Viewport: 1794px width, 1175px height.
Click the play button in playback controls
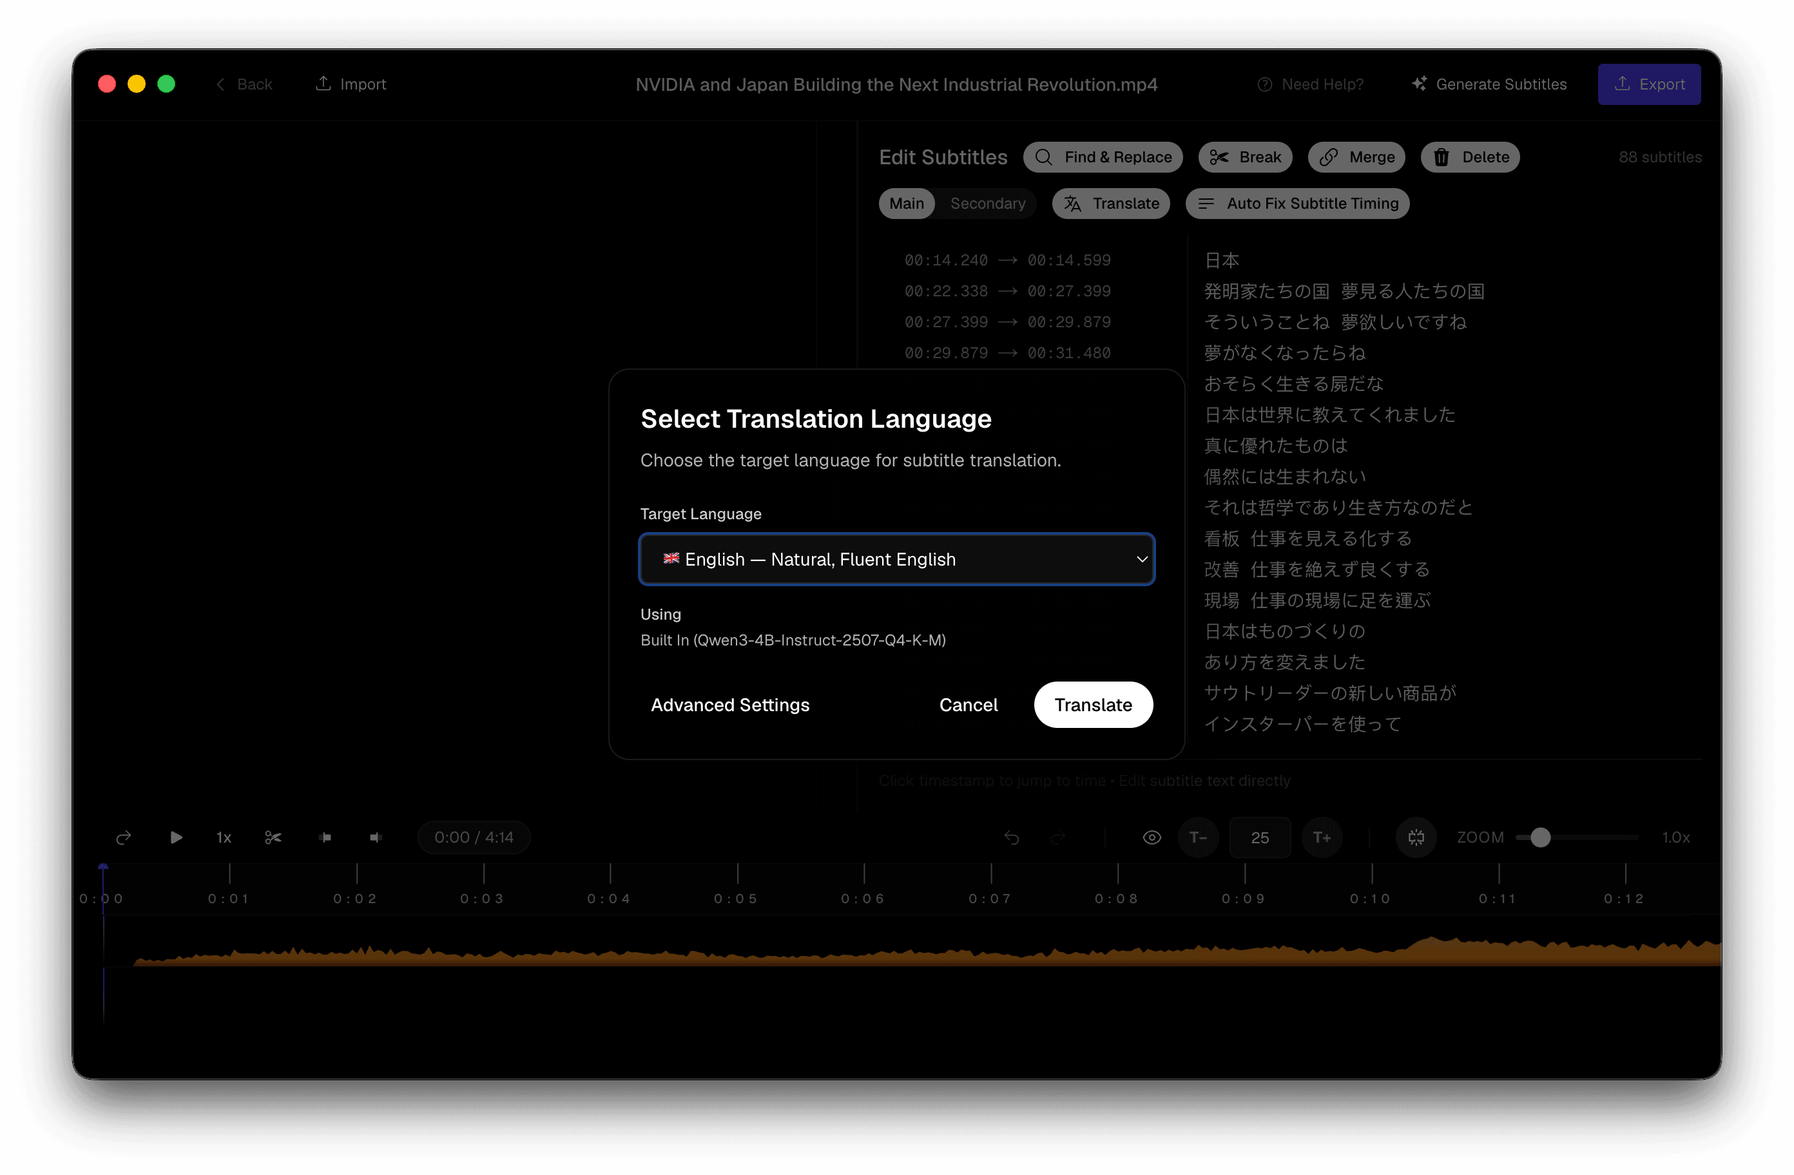coord(176,837)
